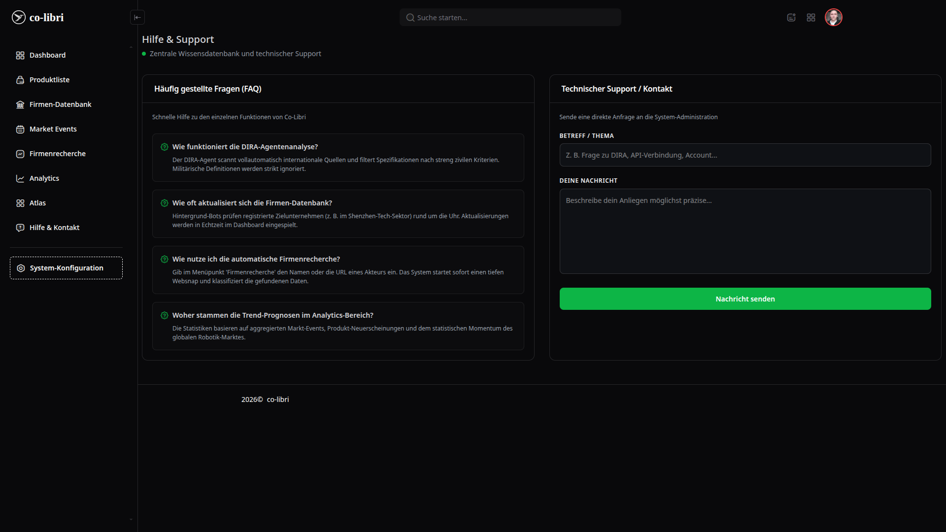
Task: Collapse the sidebar with the arrow button
Action: click(x=137, y=17)
